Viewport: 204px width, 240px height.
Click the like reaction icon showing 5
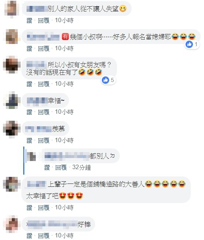click(x=106, y=80)
